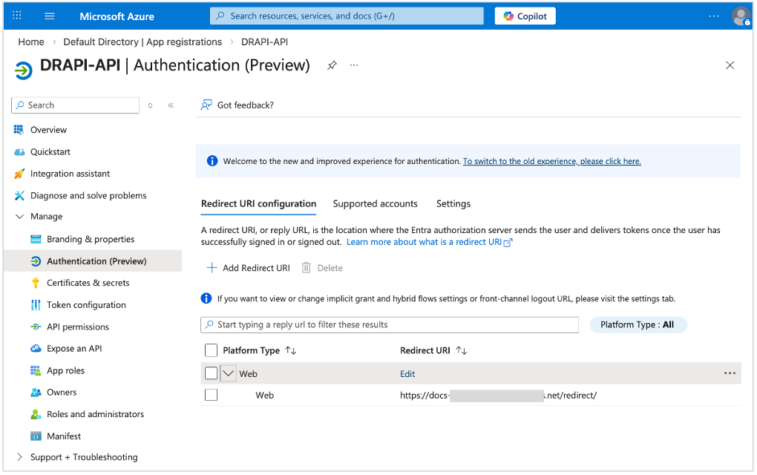757x475 pixels.
Task: Go to Expose an API
Action: [76, 348]
